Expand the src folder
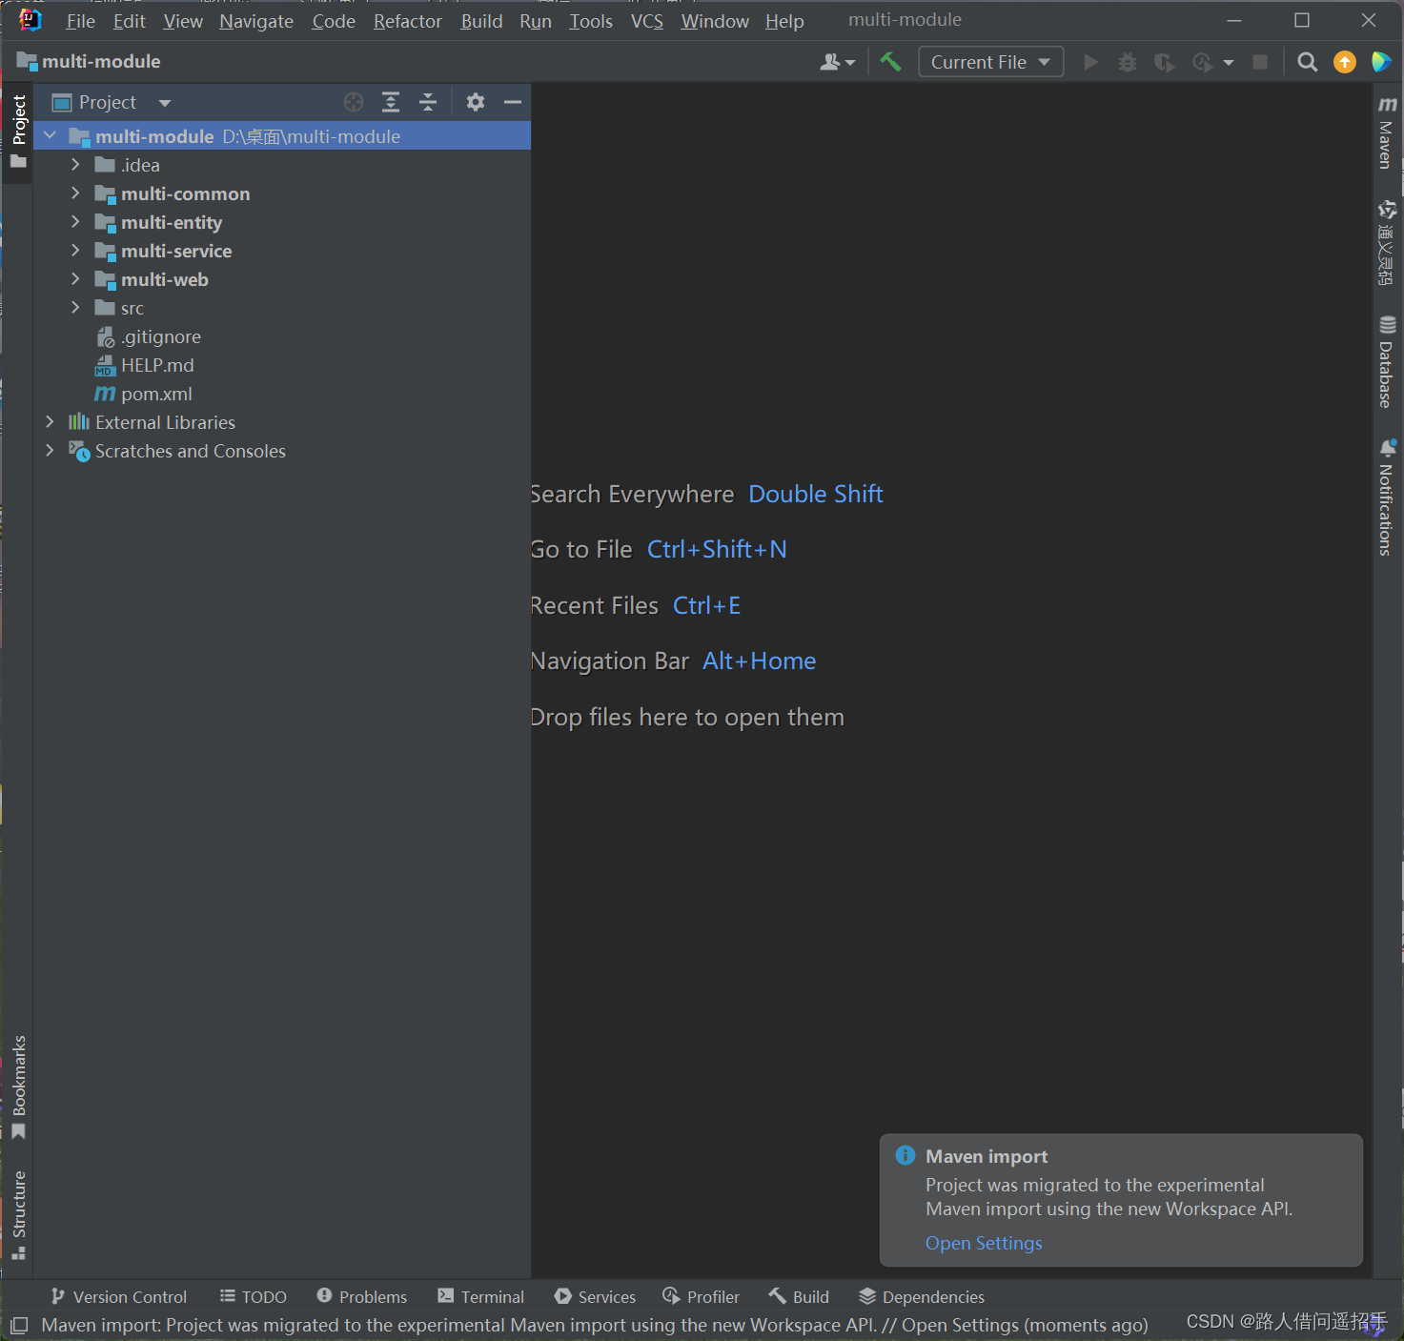The height and width of the screenshot is (1341, 1404). 75,307
